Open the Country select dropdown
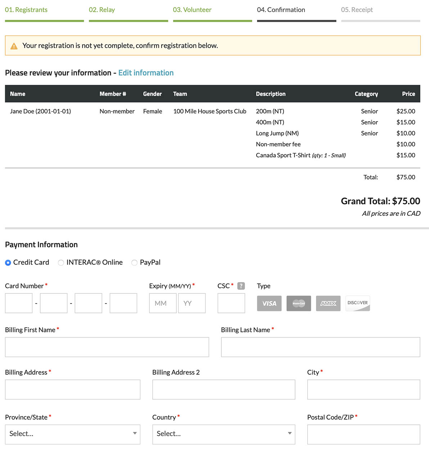 pos(223,434)
